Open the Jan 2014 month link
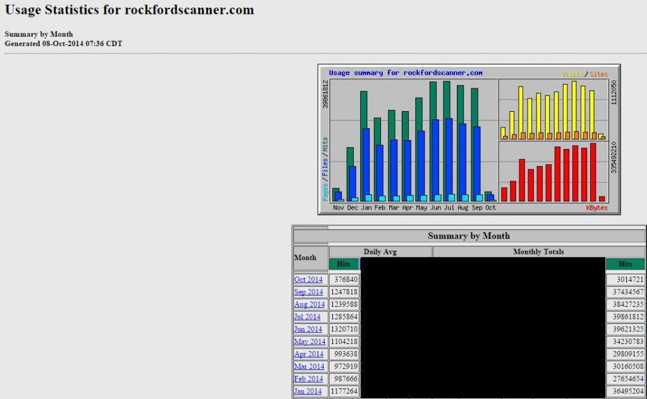The height and width of the screenshot is (399, 647). (308, 391)
